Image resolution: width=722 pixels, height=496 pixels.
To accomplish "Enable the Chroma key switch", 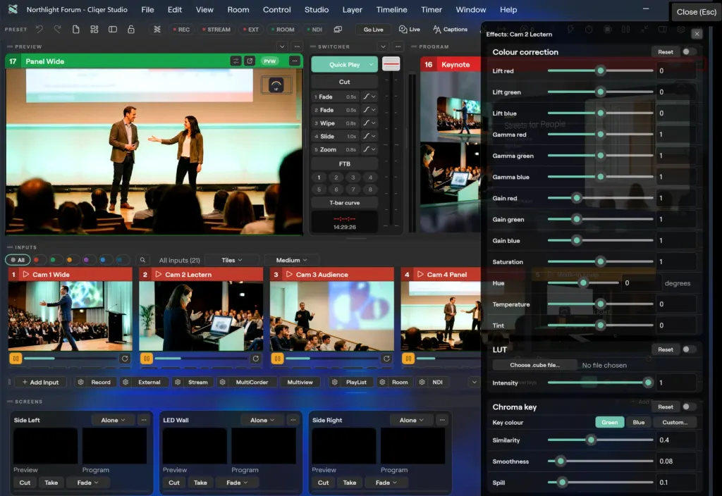I will click(x=688, y=407).
